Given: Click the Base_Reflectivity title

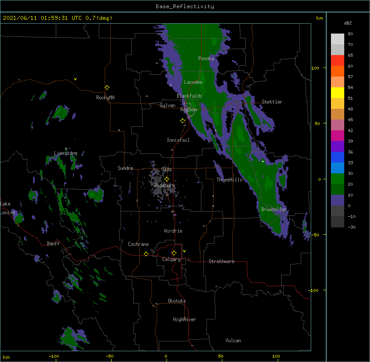Looking at the screenshot, I should 185,6.
